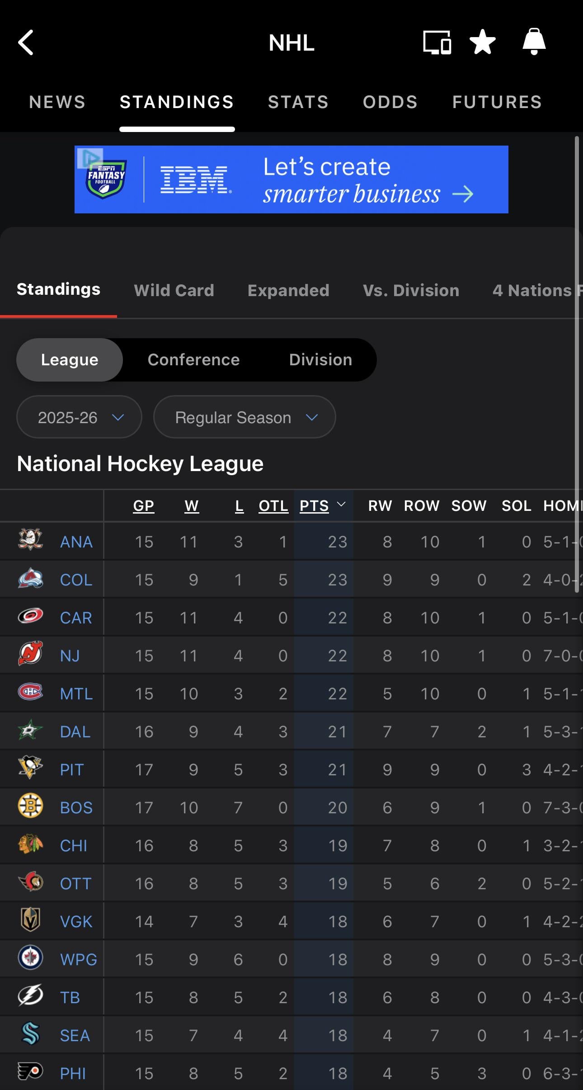Switch to Conference view

pos(193,360)
